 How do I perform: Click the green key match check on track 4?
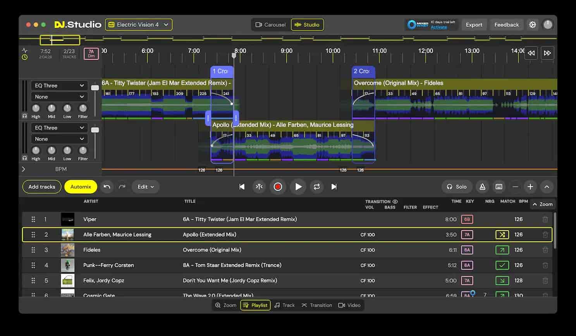[x=502, y=265]
